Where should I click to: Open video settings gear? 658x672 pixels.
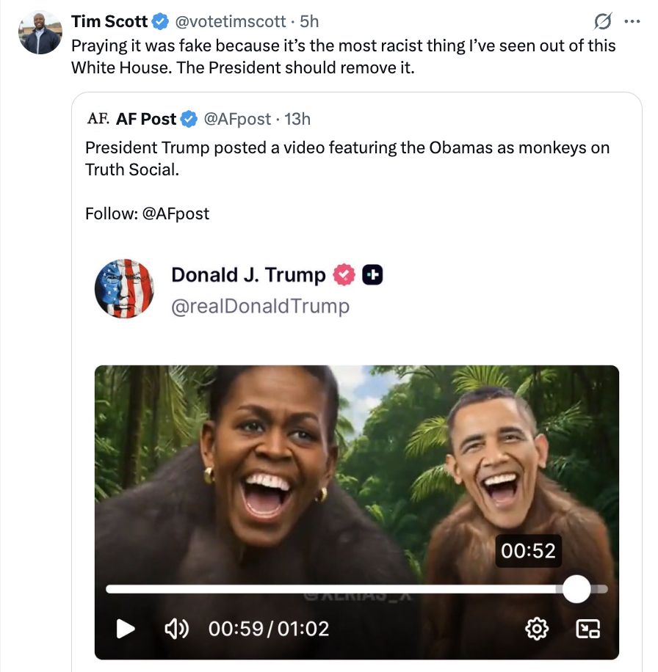pos(537,629)
